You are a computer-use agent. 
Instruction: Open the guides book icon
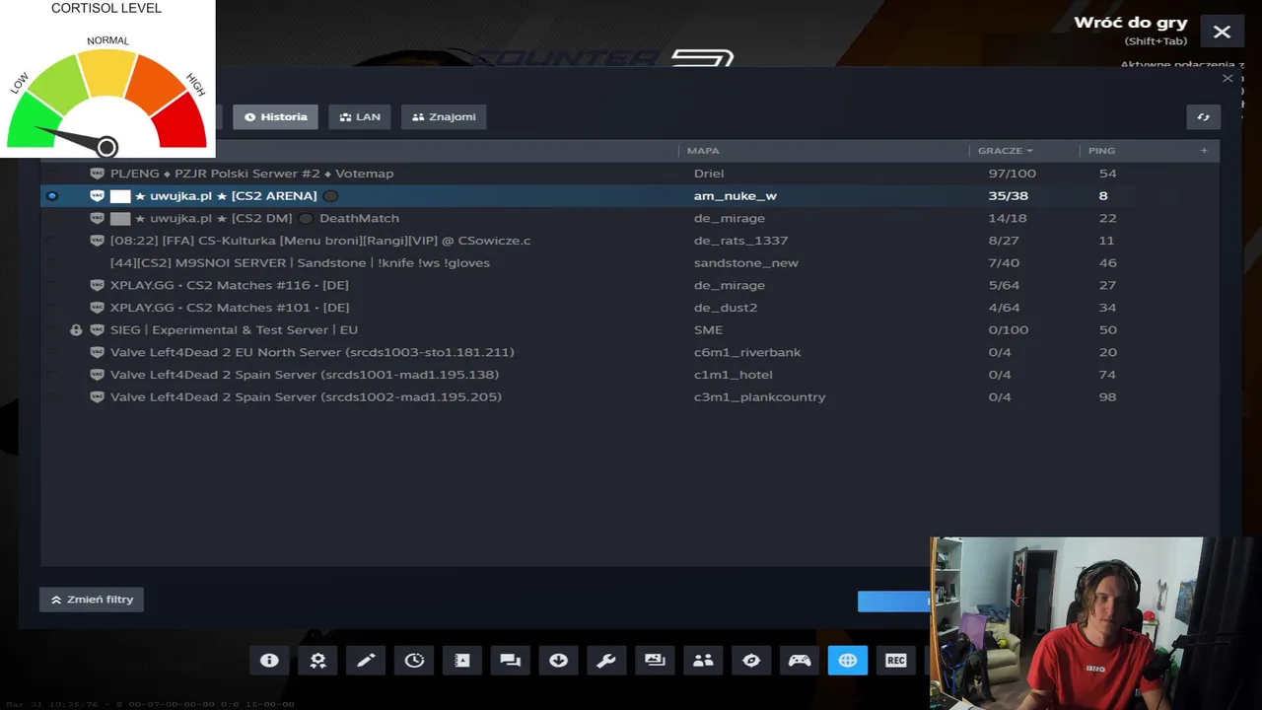[x=462, y=661]
